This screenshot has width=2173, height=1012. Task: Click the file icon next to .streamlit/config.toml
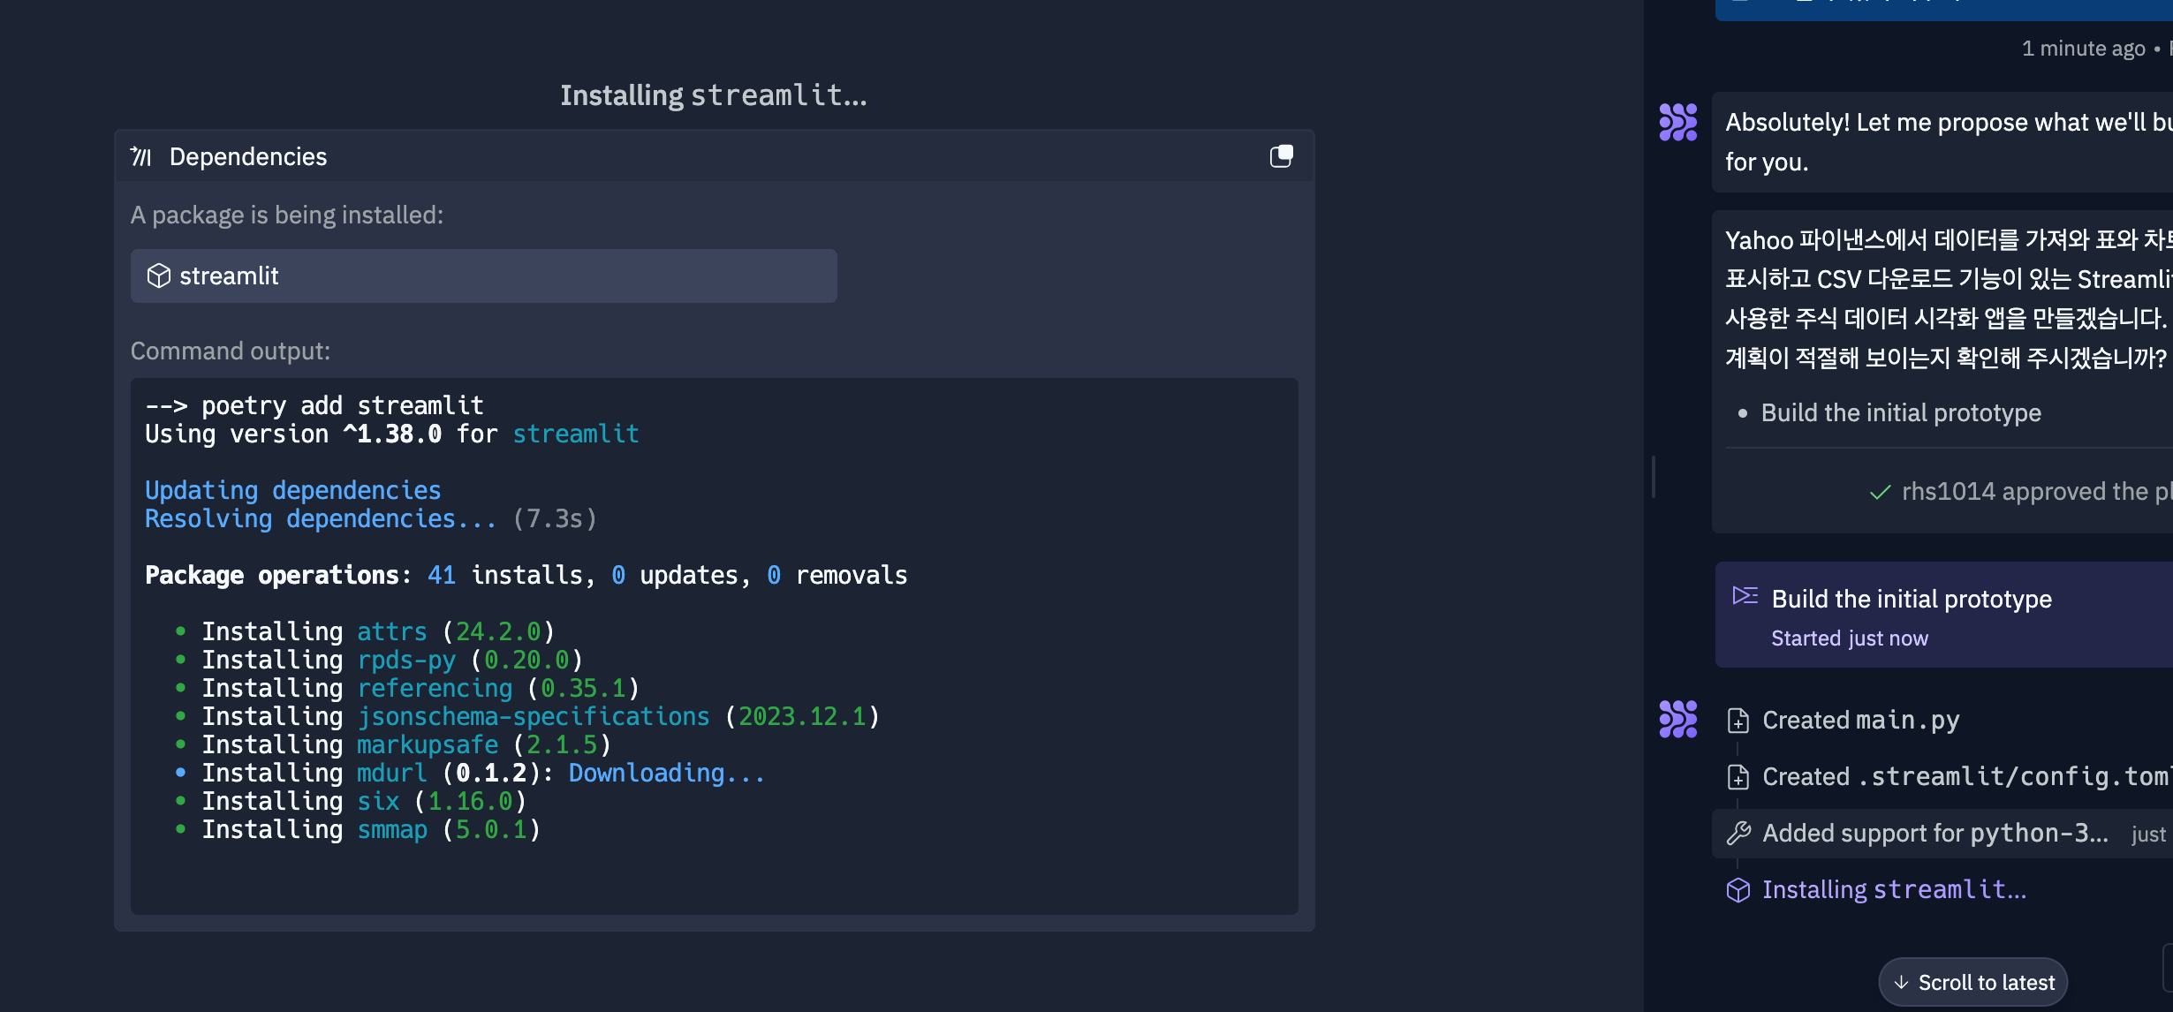click(1738, 776)
